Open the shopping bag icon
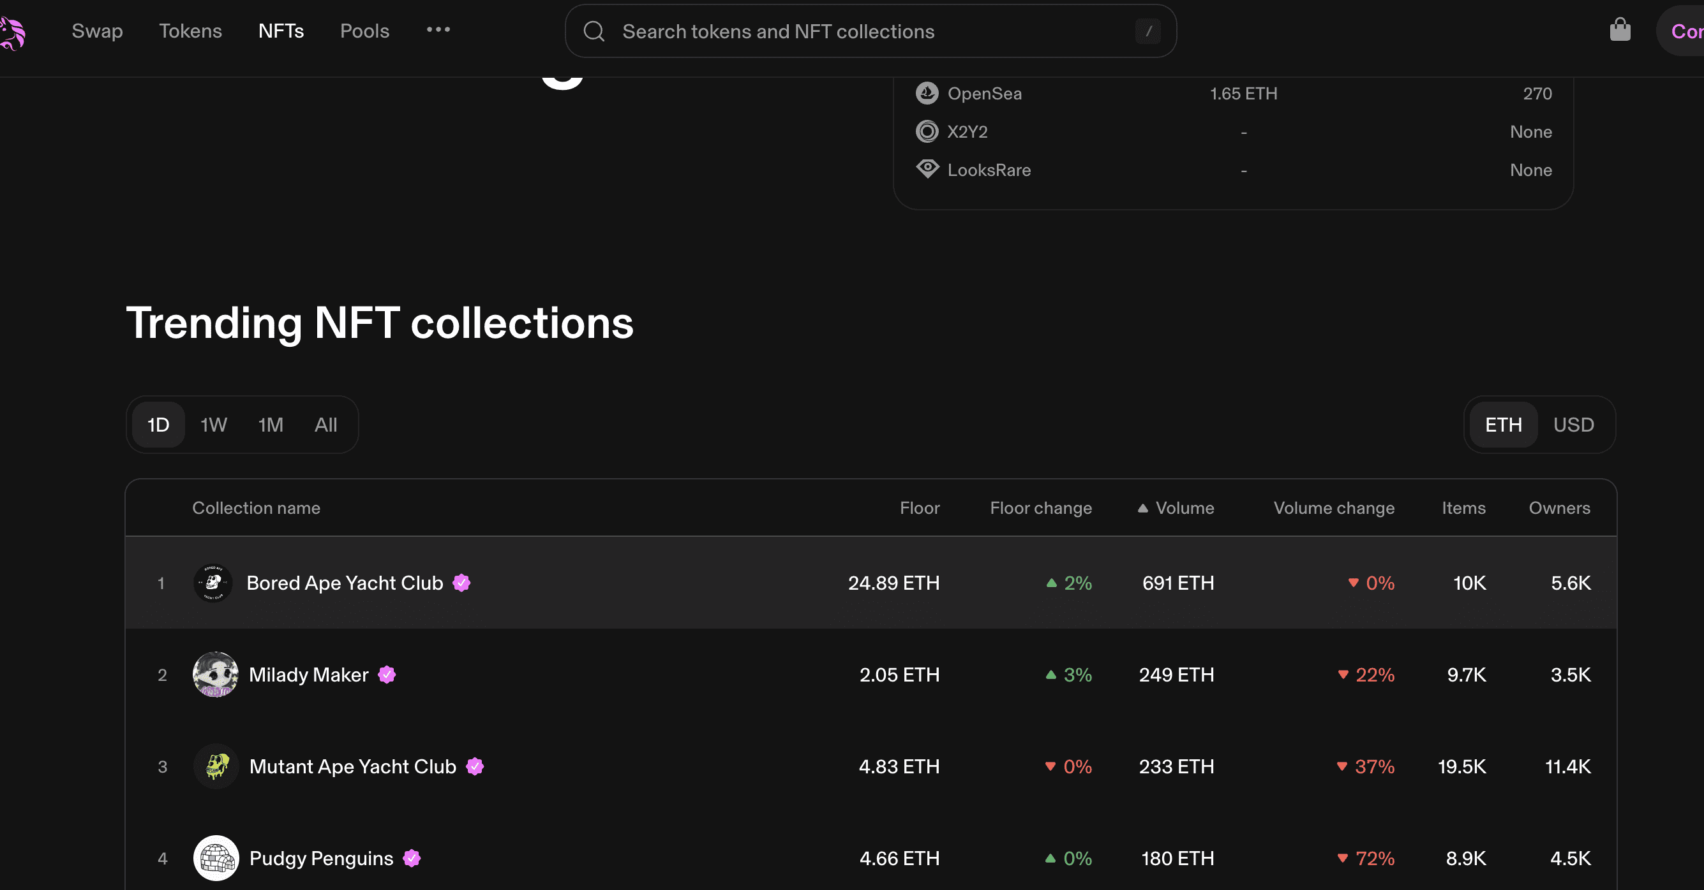Viewport: 1704px width, 890px height. click(1620, 30)
